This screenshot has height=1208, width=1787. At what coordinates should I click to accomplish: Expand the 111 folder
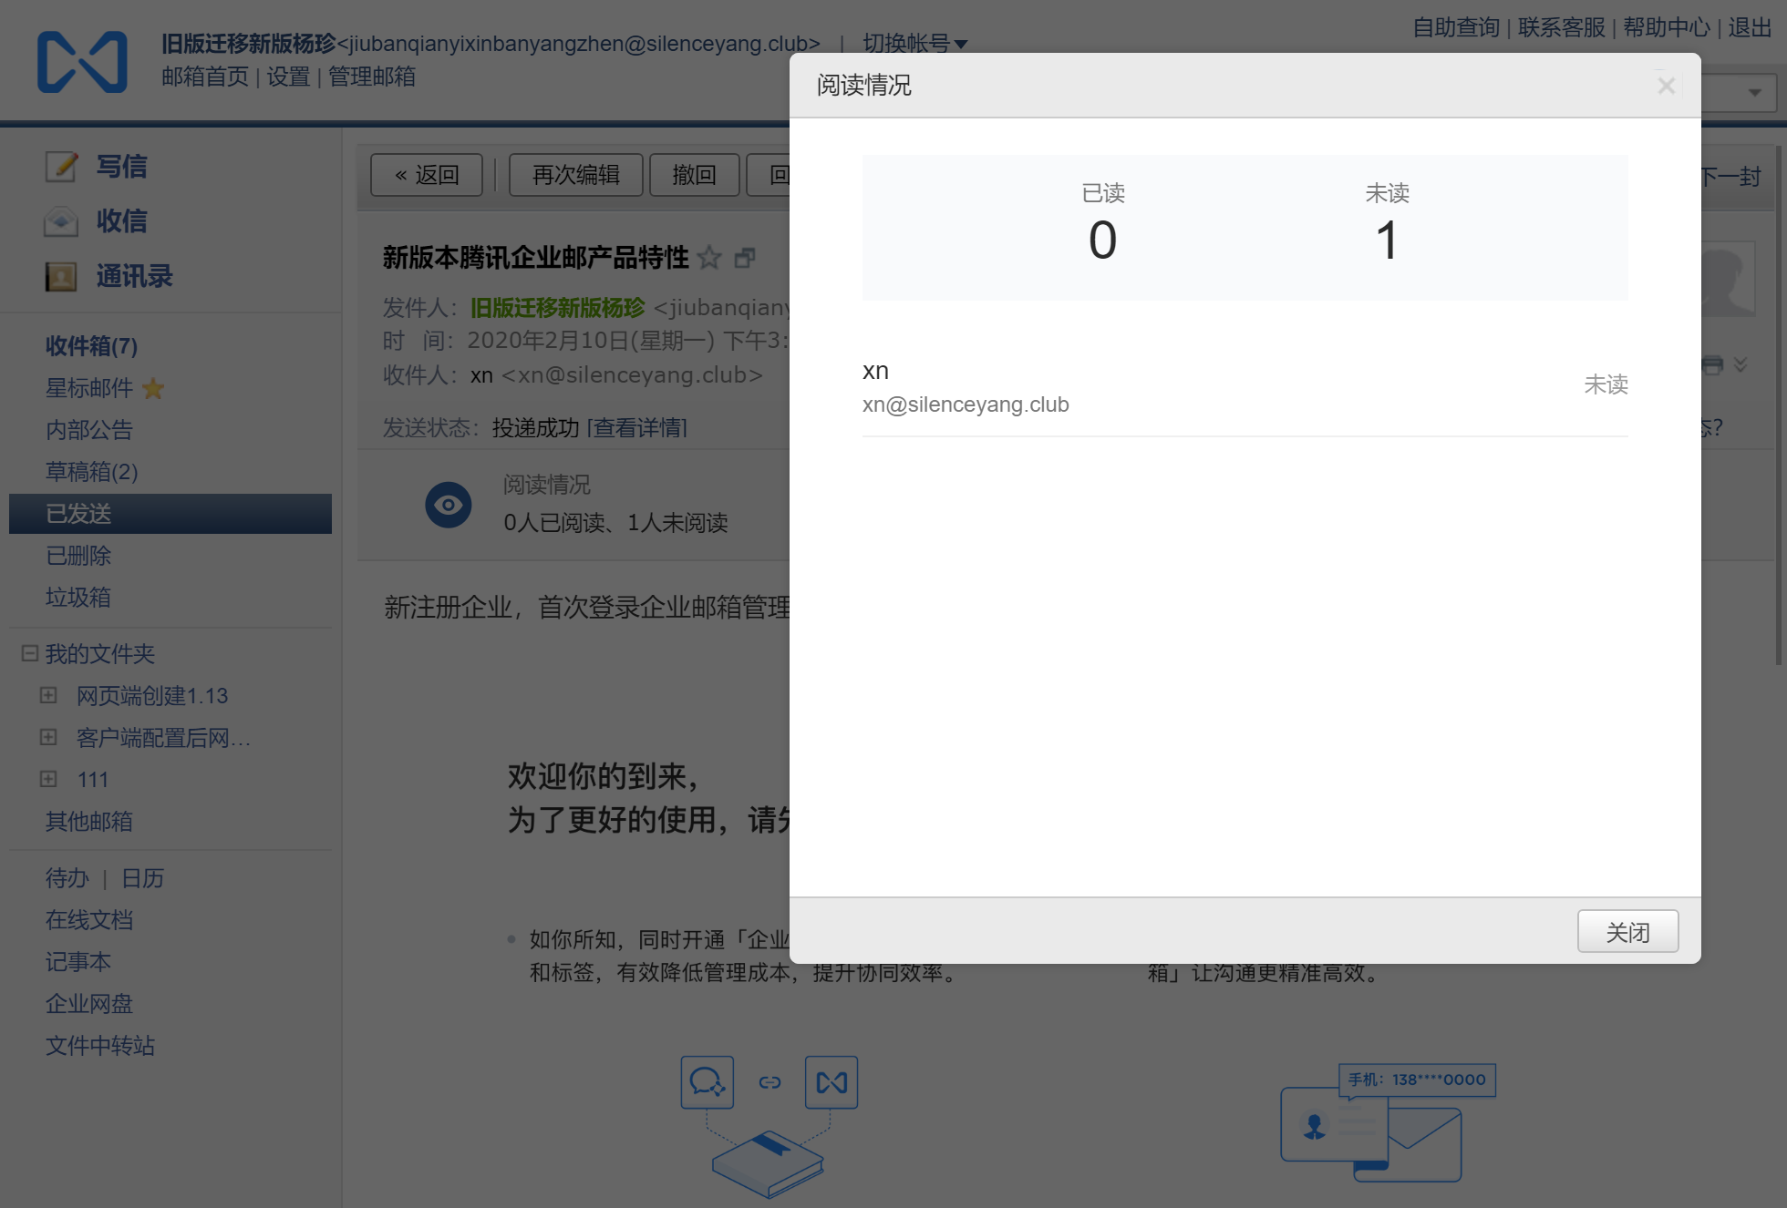48,779
